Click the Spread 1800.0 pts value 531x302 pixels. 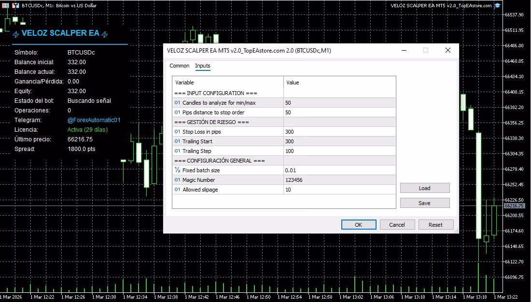click(x=81, y=149)
